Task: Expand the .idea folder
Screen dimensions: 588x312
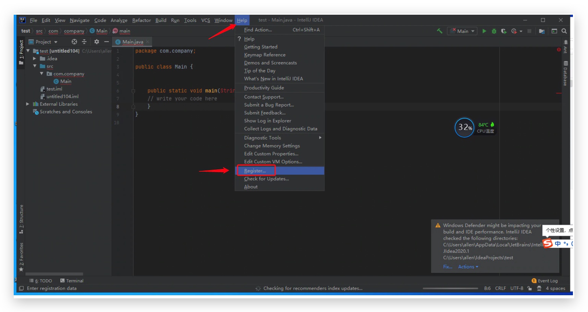Action: [x=34, y=58]
